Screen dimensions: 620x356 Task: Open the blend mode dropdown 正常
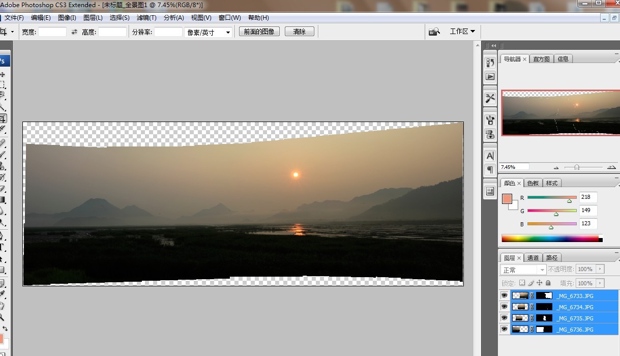523,270
